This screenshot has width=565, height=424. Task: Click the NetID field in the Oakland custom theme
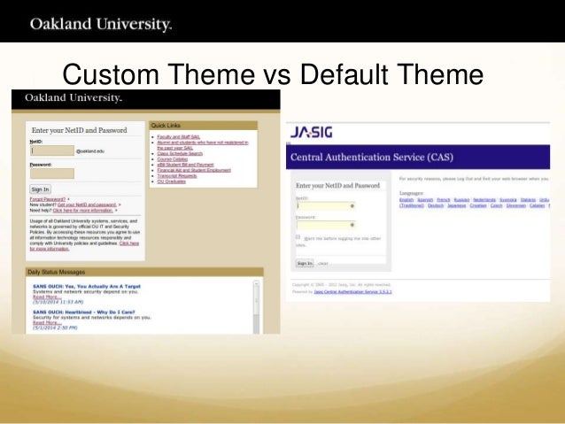point(52,150)
